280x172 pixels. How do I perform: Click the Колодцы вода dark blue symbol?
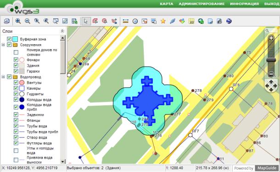tap(22, 99)
